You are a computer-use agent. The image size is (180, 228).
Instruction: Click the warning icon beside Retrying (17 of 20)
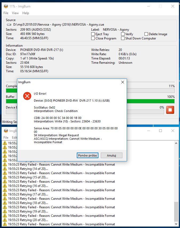(x=5, y=194)
